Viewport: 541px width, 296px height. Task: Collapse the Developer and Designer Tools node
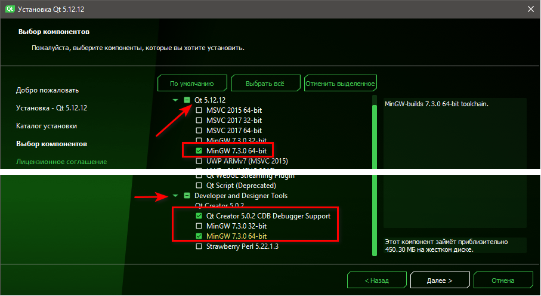[175, 196]
